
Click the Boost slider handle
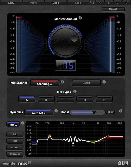[94, 112]
